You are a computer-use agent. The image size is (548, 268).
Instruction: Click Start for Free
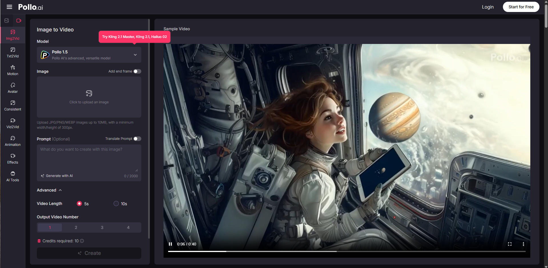pos(521,7)
